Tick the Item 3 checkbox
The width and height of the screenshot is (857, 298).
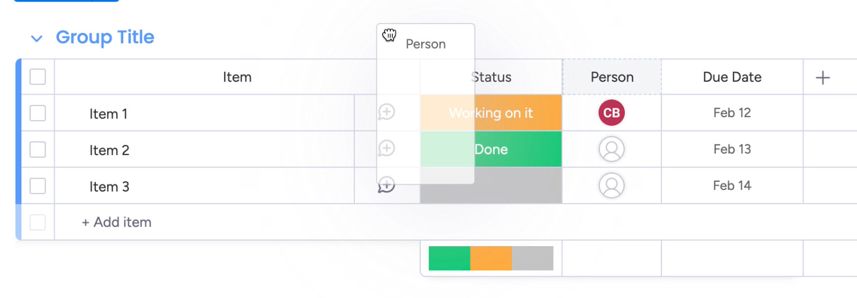tap(38, 186)
